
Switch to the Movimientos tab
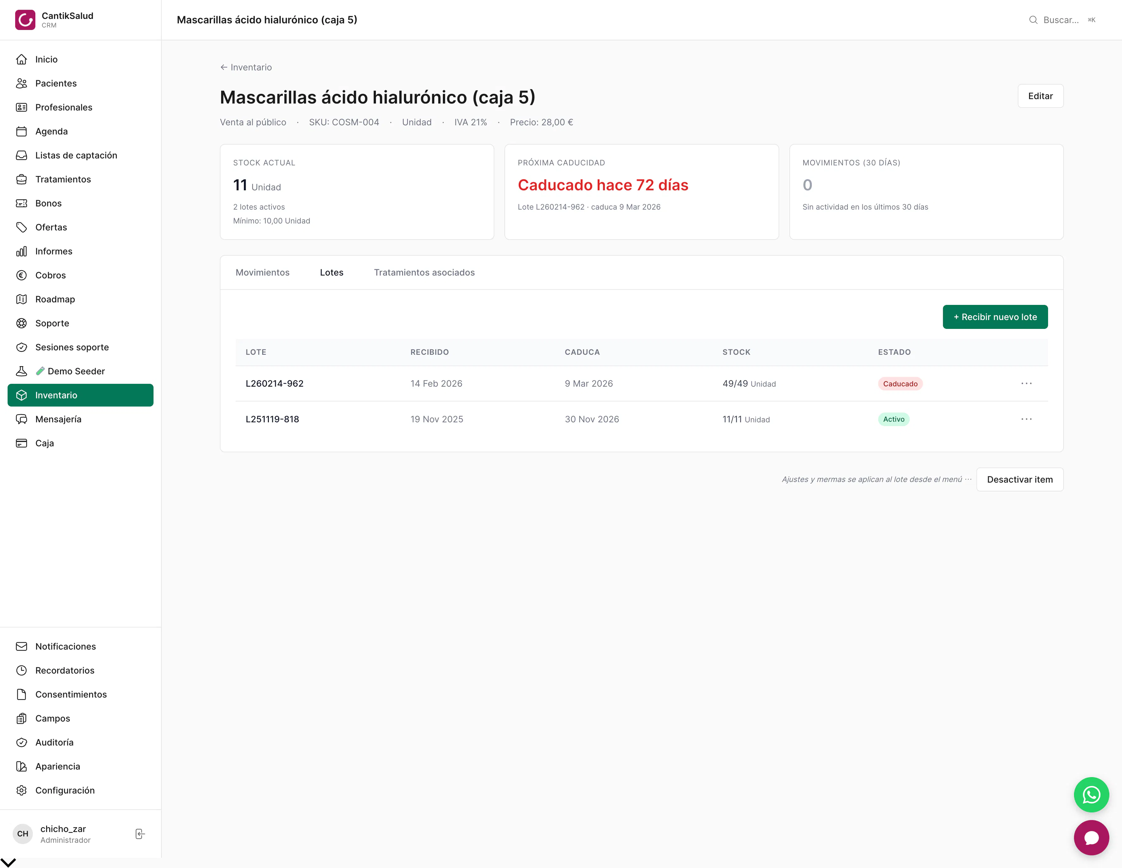pyautogui.click(x=262, y=273)
